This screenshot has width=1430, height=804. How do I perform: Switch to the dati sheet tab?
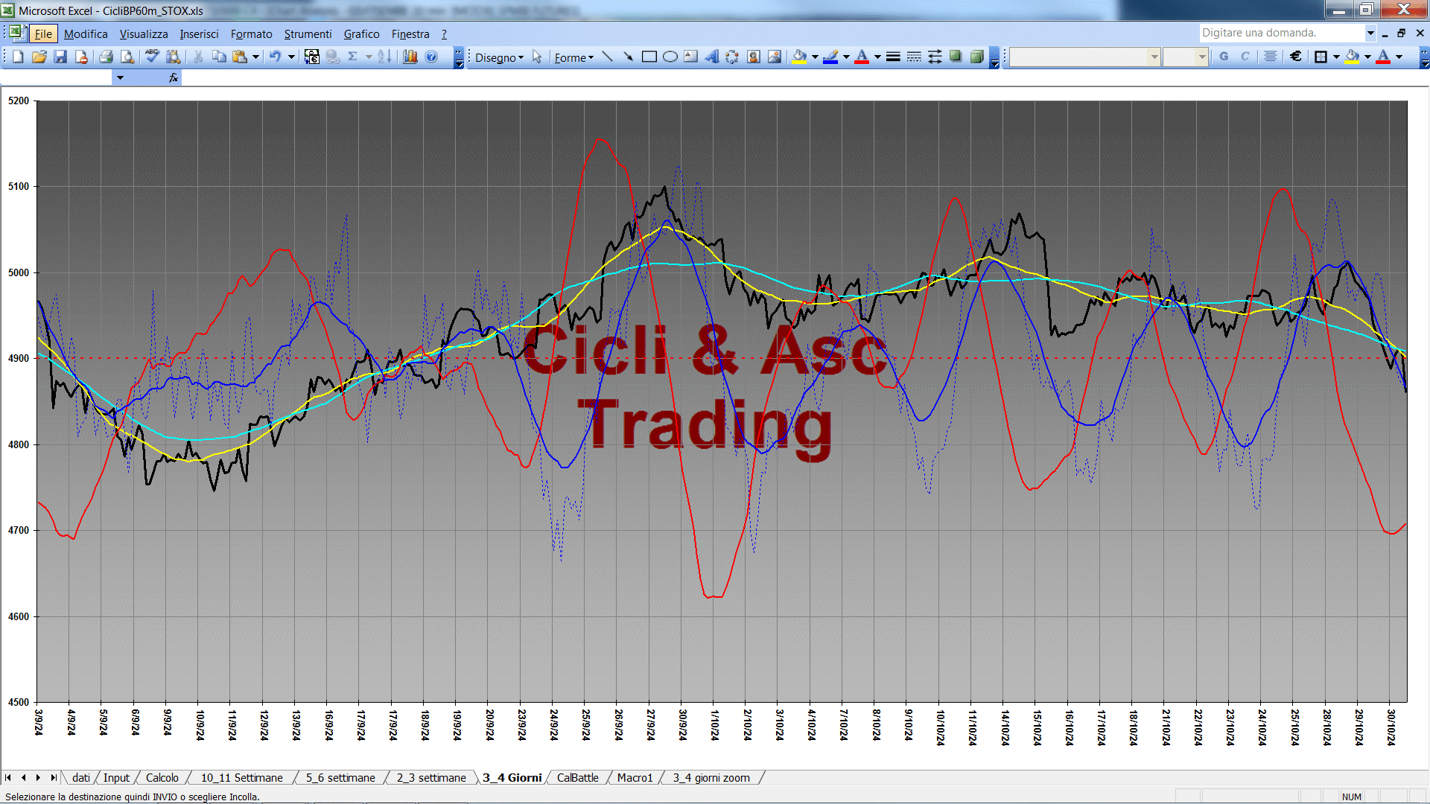[x=80, y=777]
